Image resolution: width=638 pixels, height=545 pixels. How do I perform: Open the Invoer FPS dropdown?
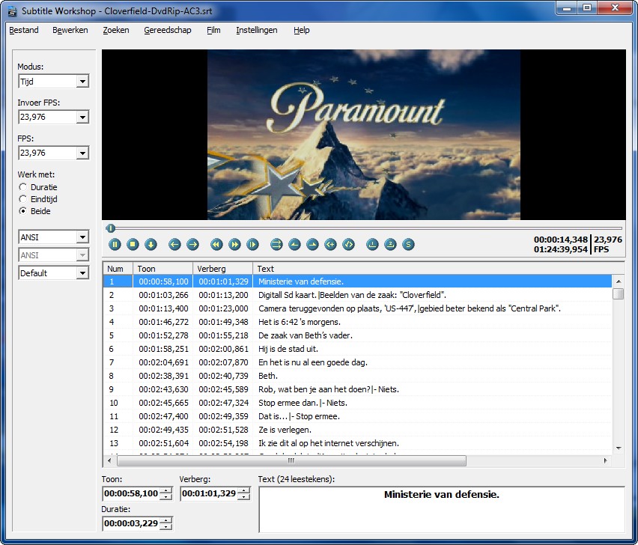(x=82, y=117)
